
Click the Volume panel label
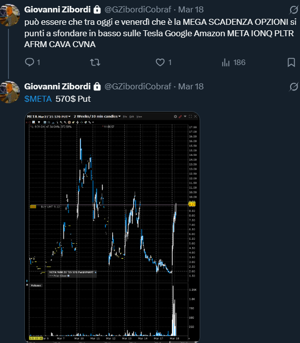click(x=36, y=285)
